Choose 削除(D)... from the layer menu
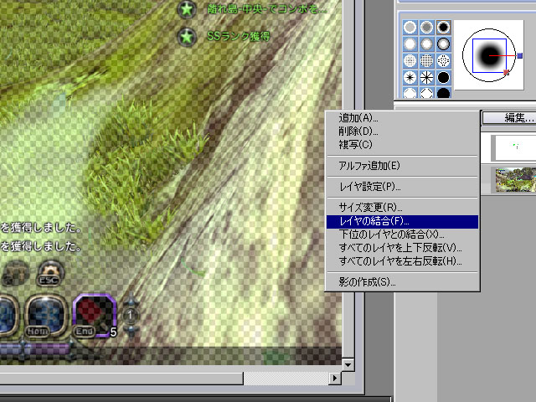 pyautogui.click(x=402, y=131)
